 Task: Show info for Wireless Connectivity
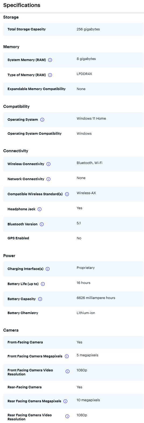[48, 164]
